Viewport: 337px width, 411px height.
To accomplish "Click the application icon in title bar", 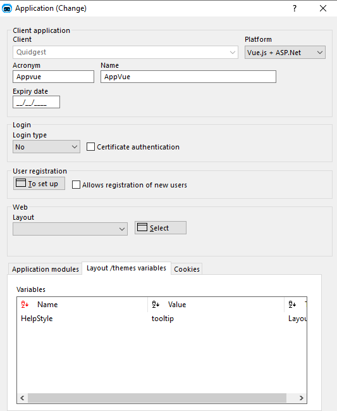I will [x=7, y=8].
